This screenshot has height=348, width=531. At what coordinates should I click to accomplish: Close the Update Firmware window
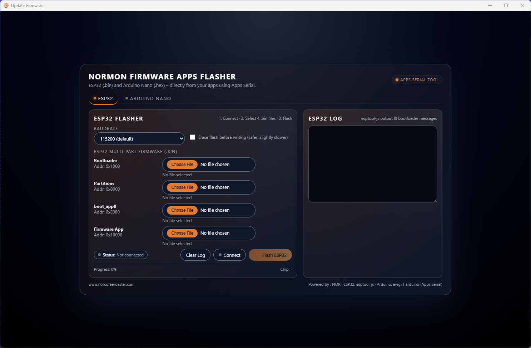522,5
